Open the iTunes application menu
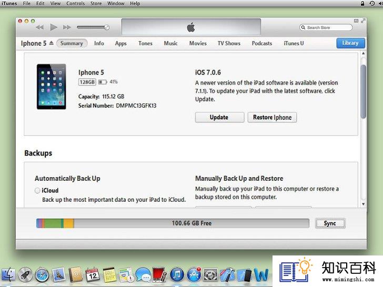Viewport: 383px width, 287px height. 9,3
